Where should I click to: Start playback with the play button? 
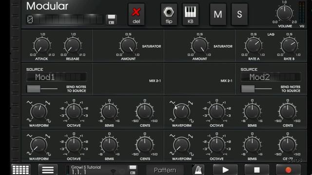click(225, 170)
